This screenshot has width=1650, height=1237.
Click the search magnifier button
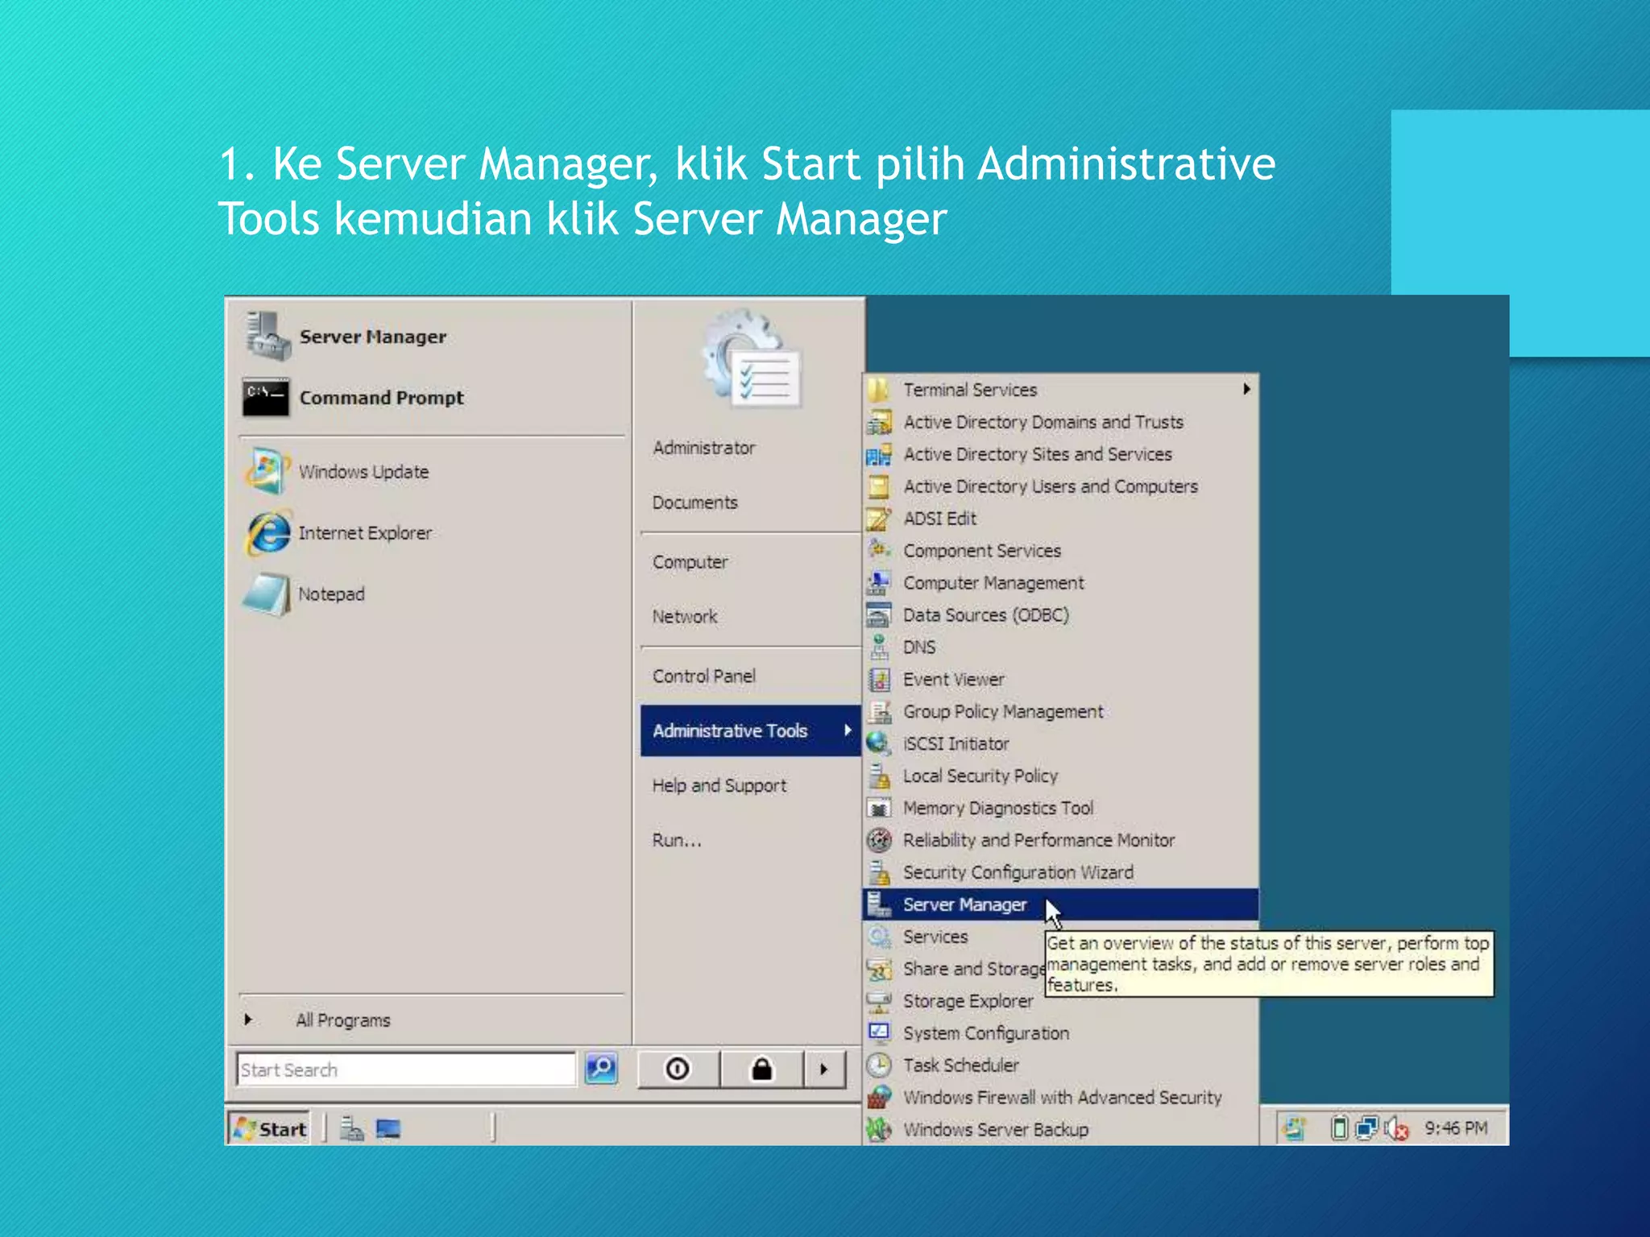[601, 1069]
